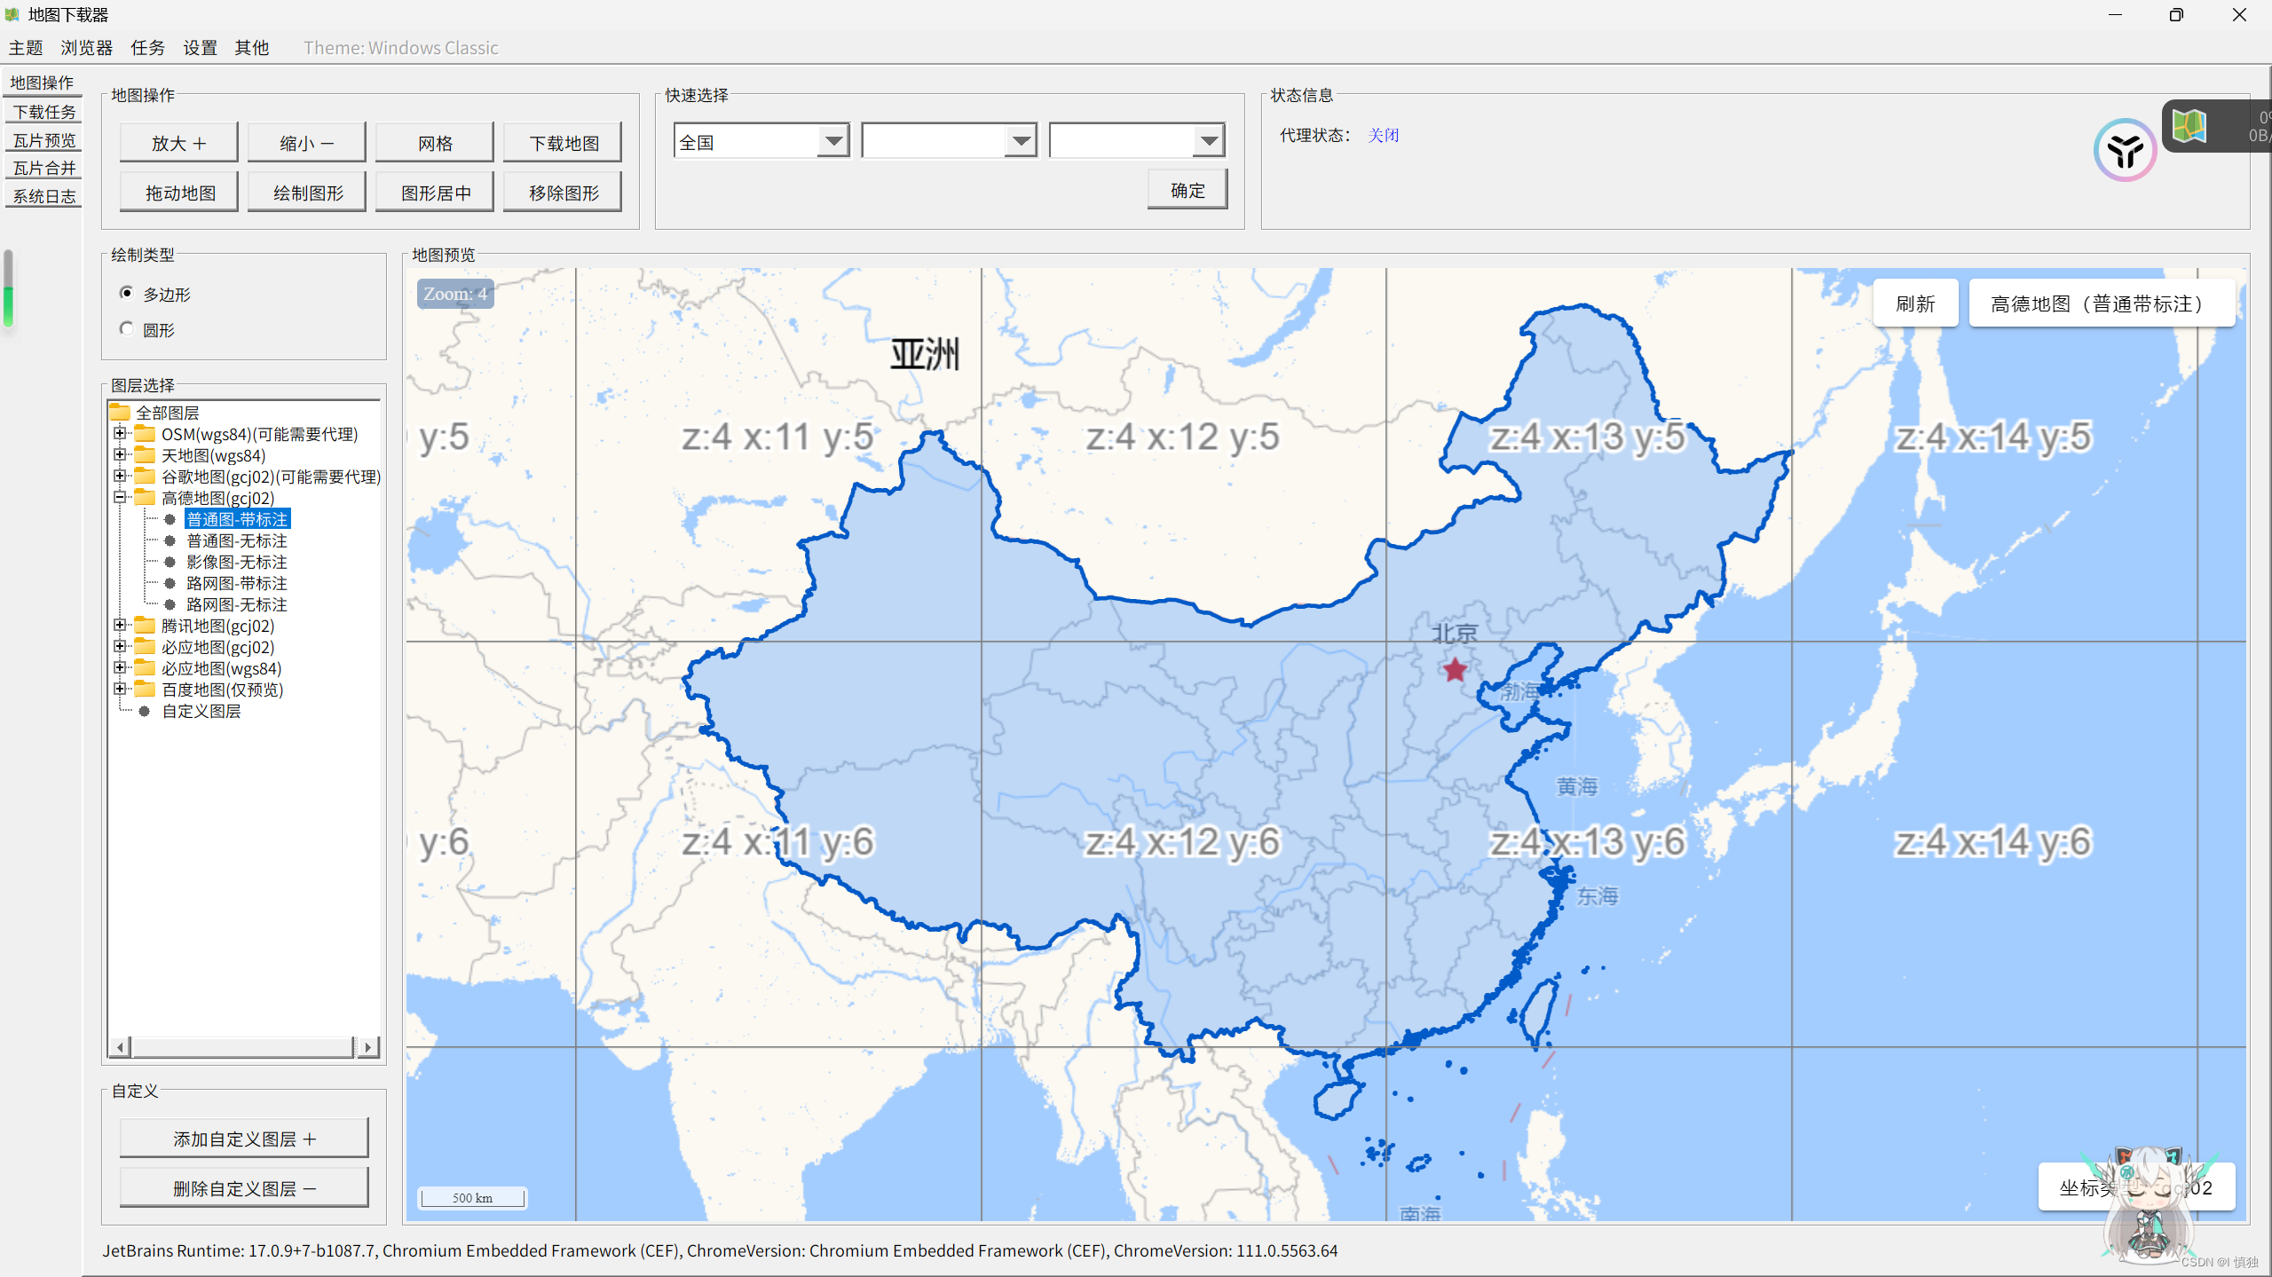Viewport: 2272px width, 1277px height.
Task: Select the 多边形 radio button
Action: (127, 293)
